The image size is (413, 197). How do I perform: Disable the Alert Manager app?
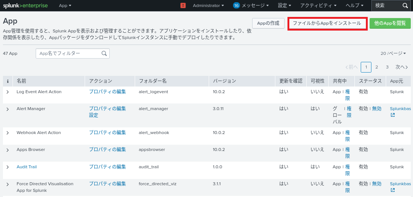coord(377,109)
